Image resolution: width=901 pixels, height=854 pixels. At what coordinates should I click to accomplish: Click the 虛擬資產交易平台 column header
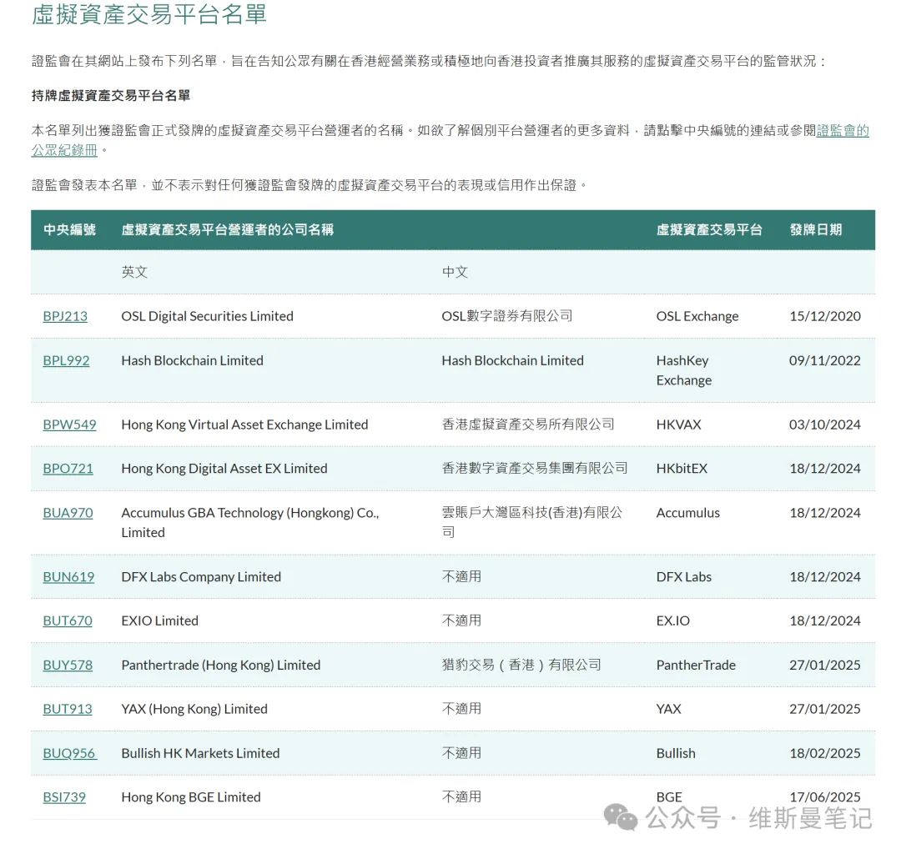click(709, 229)
